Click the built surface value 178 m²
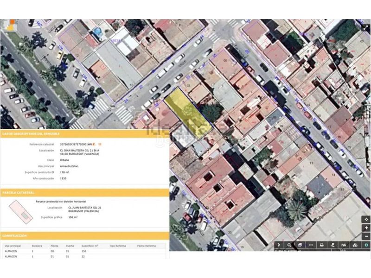The width and height of the screenshot is (371, 278). point(64,172)
